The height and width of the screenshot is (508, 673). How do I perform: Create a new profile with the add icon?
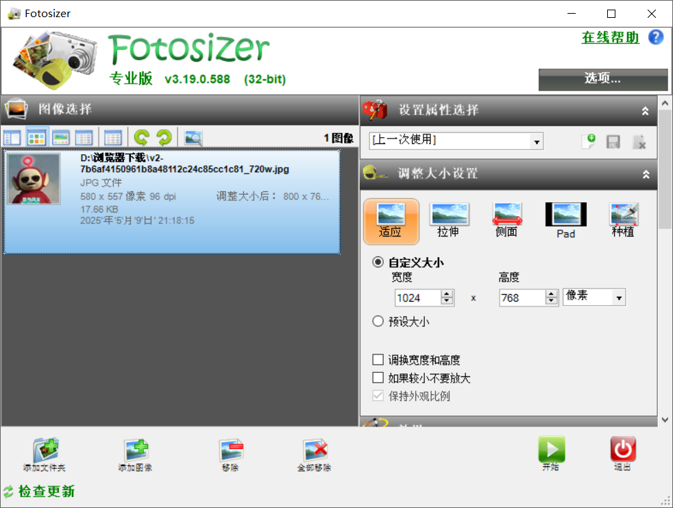point(588,141)
